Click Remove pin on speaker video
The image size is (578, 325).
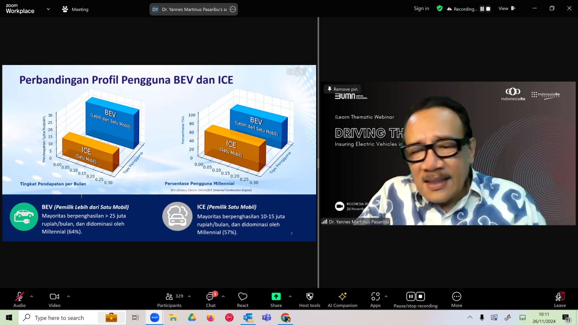342,89
